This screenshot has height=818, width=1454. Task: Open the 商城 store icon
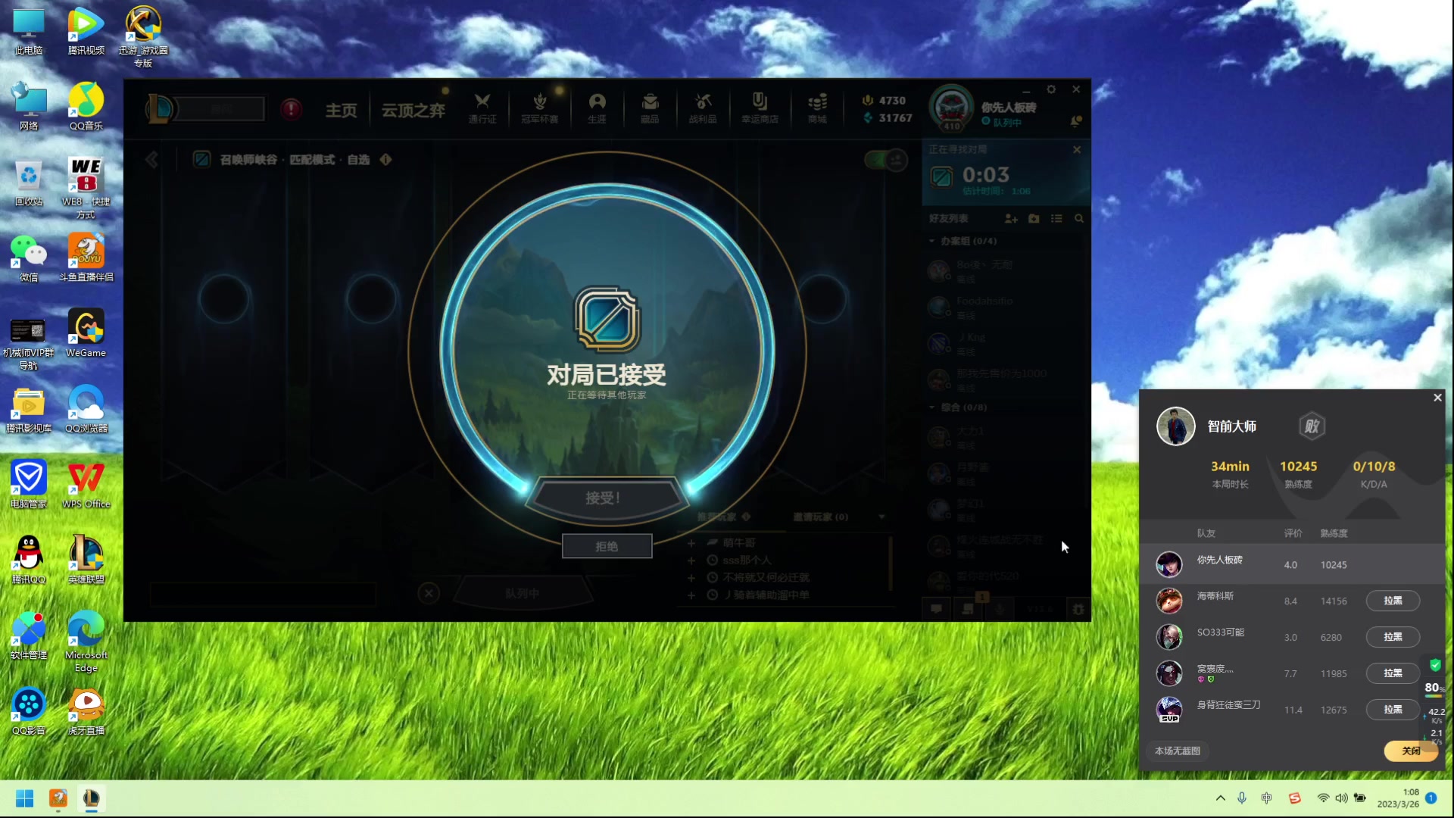tap(817, 108)
